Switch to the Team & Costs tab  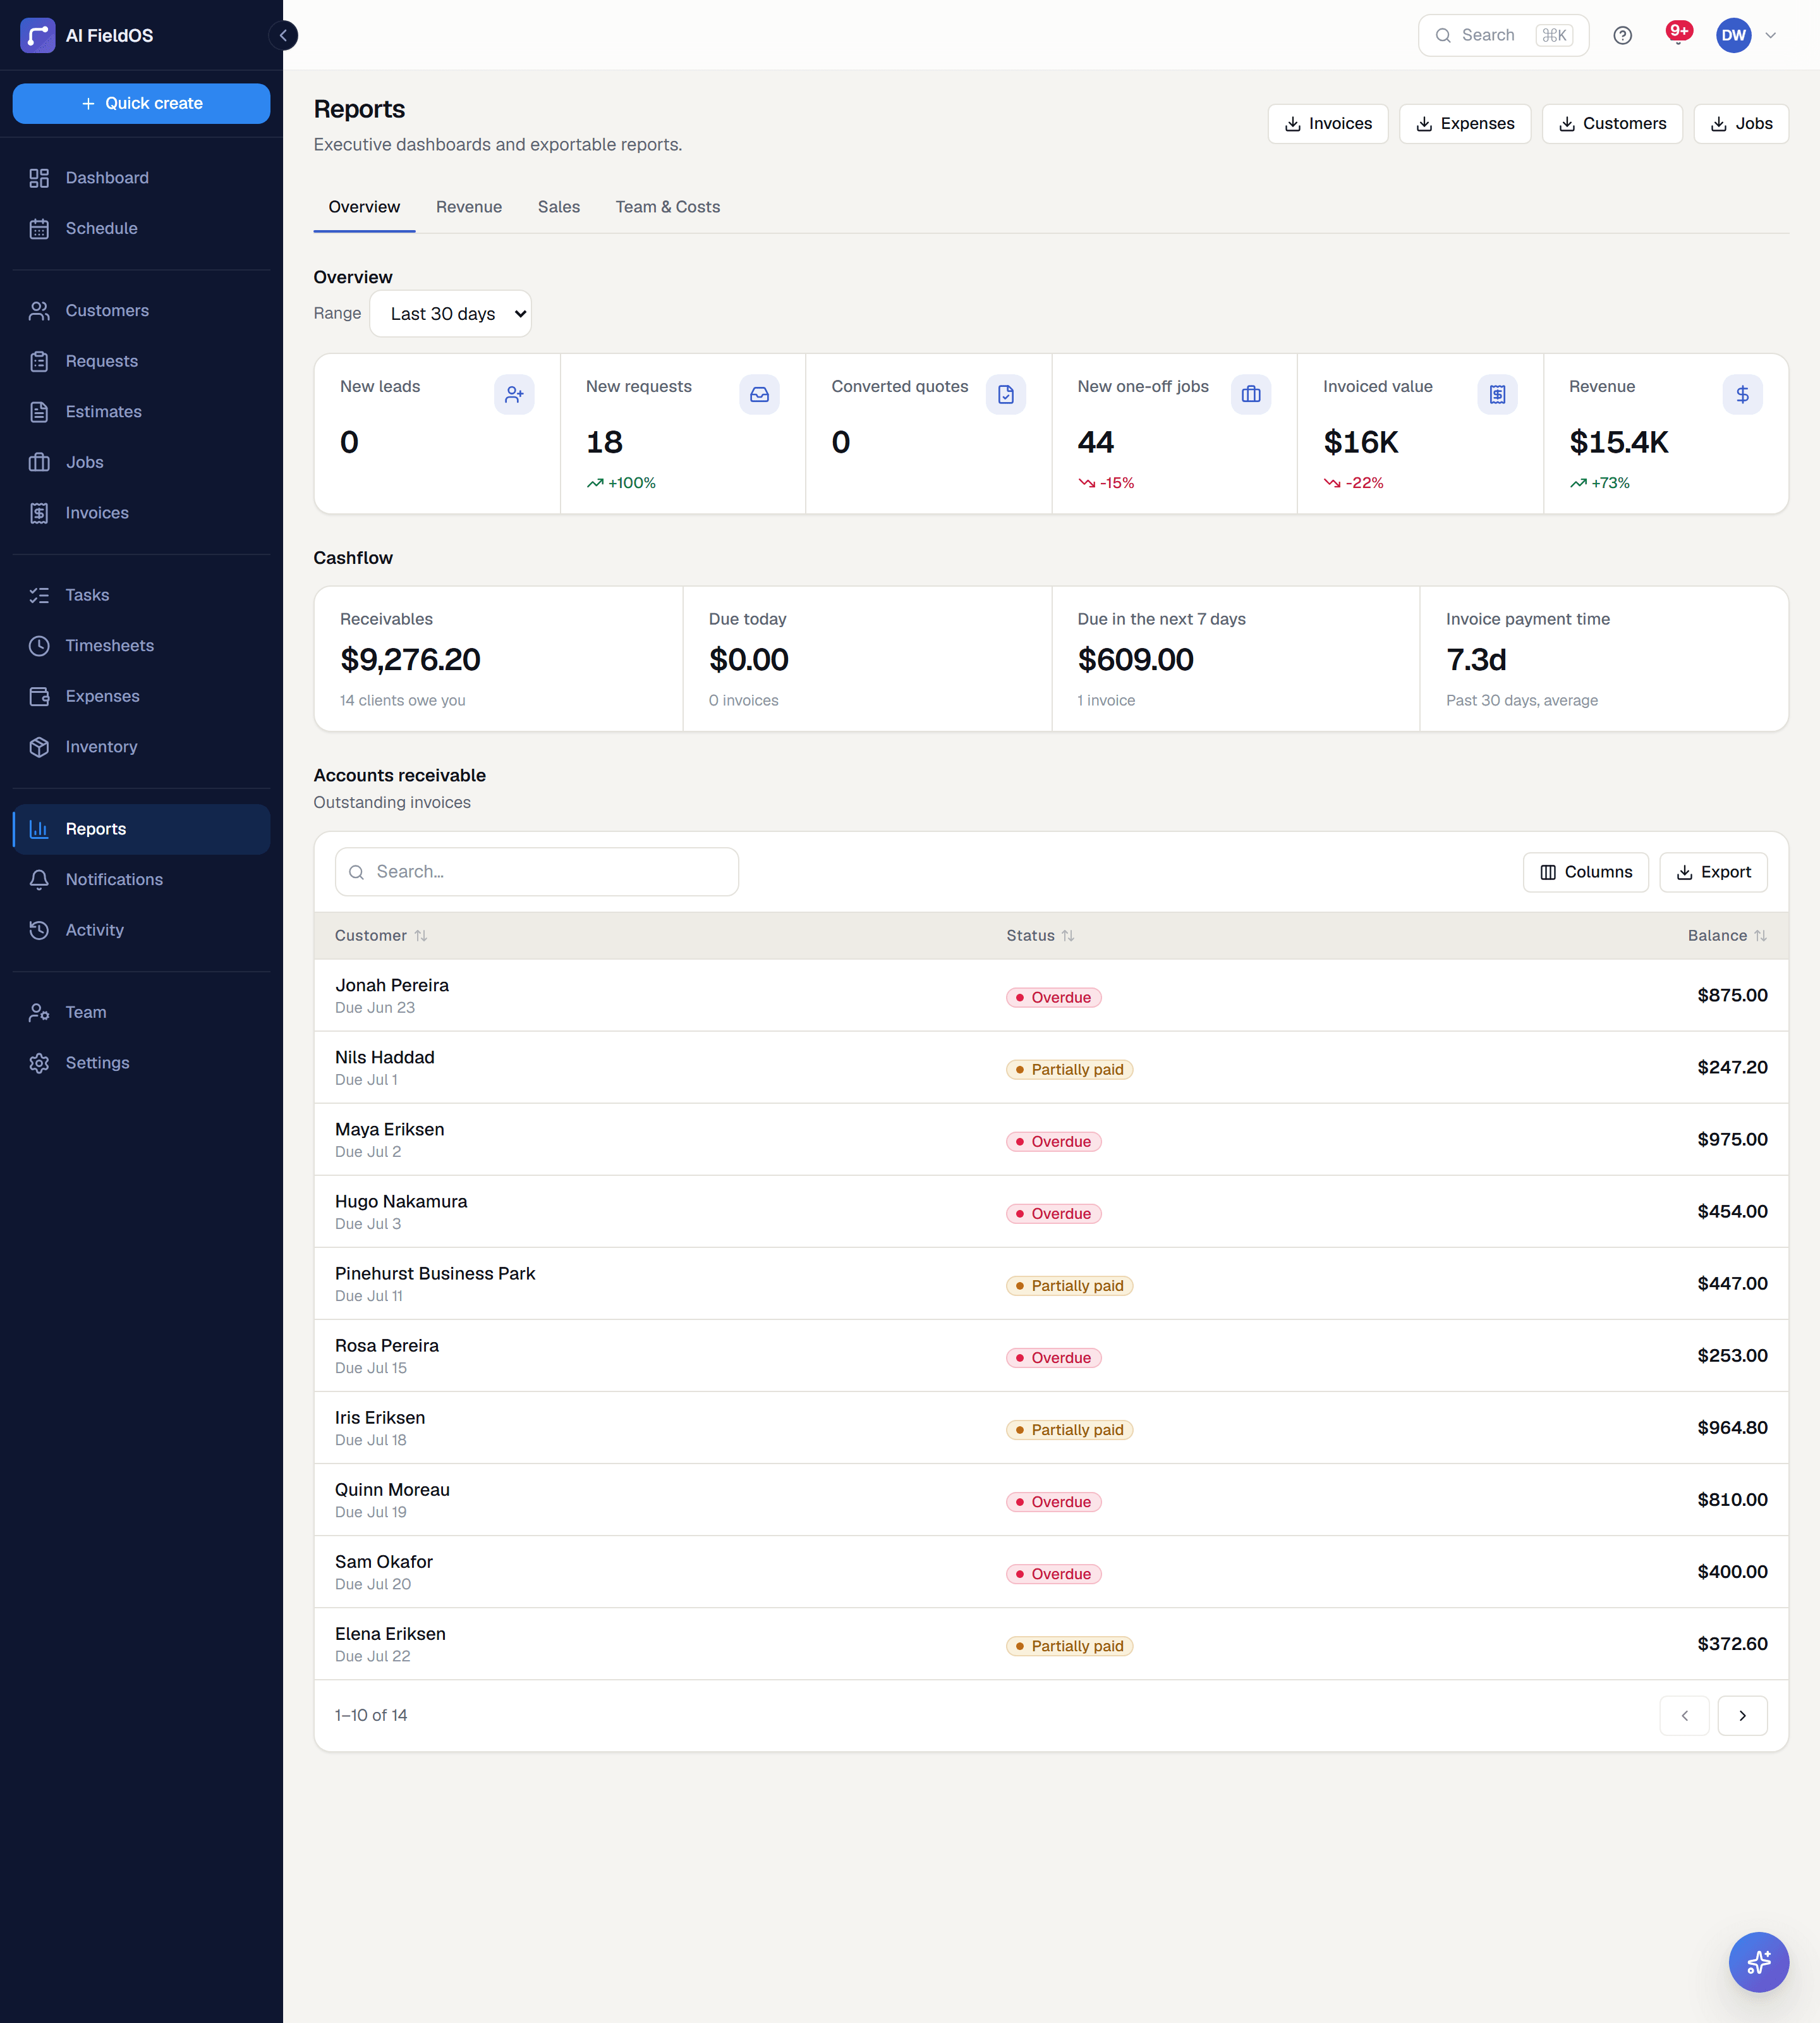coord(667,207)
